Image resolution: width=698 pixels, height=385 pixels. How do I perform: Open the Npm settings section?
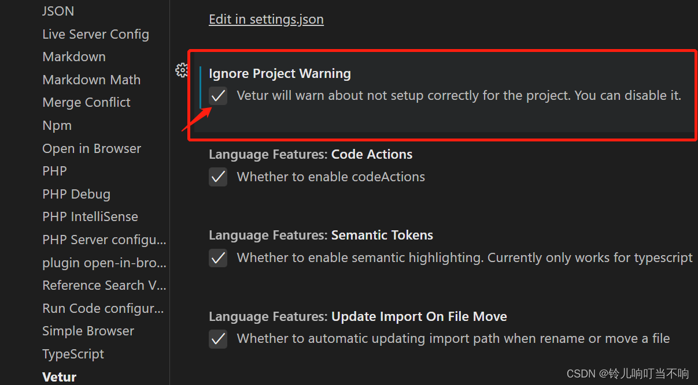click(x=57, y=125)
